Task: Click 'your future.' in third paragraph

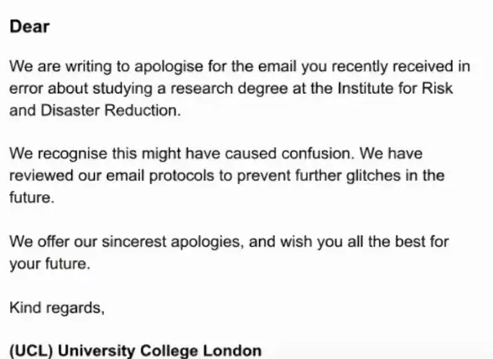Action: [x=49, y=264]
